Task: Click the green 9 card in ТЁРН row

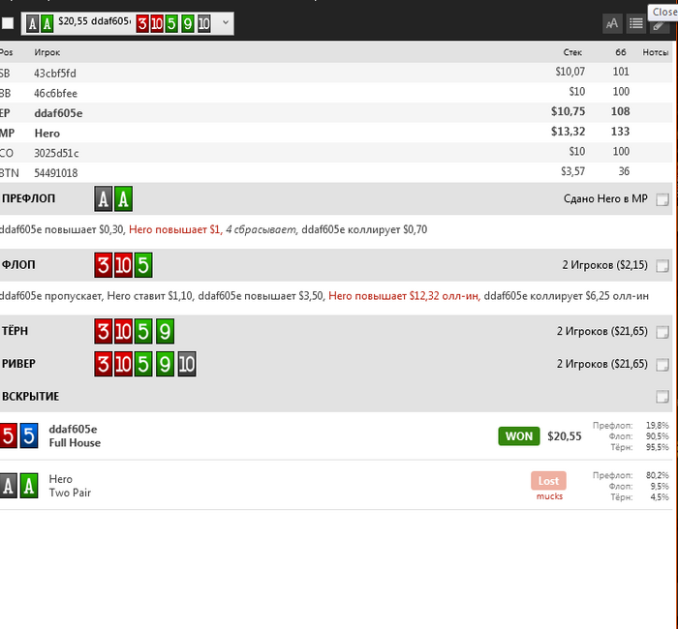Action: [x=166, y=331]
